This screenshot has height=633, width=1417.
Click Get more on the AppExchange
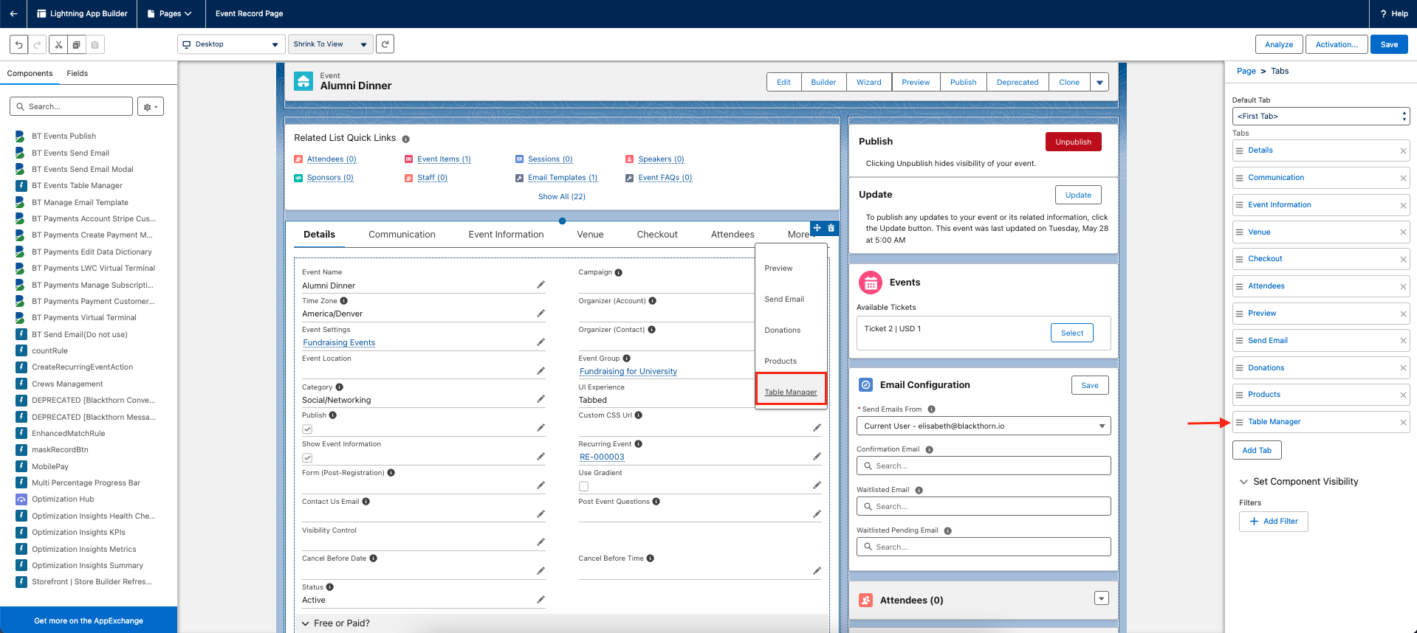click(89, 621)
